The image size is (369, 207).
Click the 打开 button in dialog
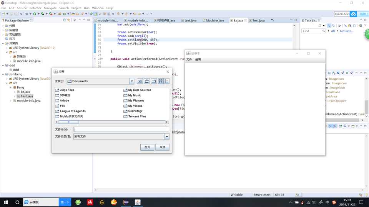tap(147, 147)
